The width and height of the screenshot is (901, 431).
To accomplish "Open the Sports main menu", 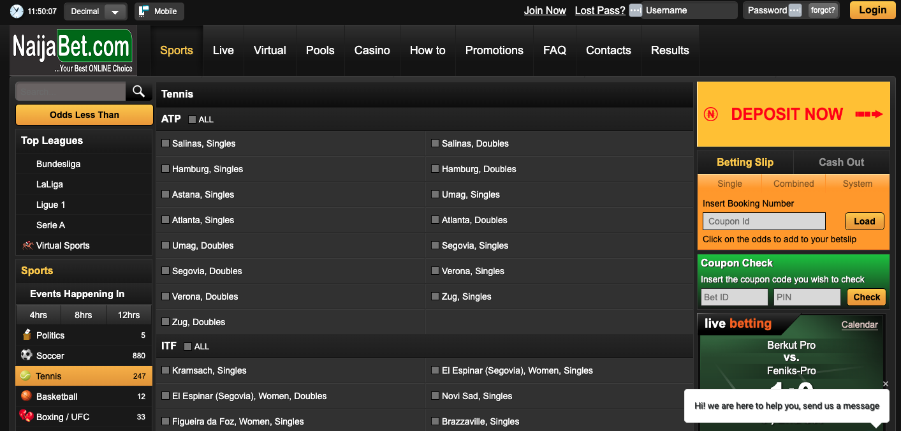I will 177,50.
